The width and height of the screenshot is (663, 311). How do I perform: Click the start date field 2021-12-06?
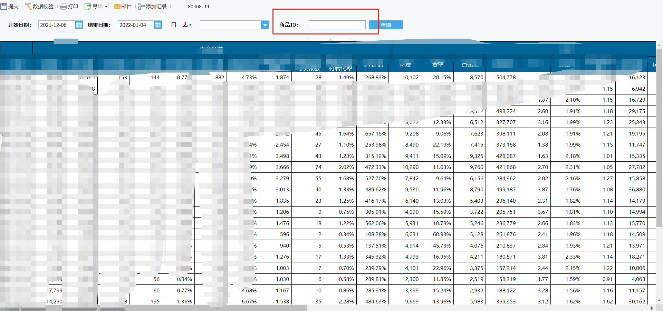(x=56, y=25)
